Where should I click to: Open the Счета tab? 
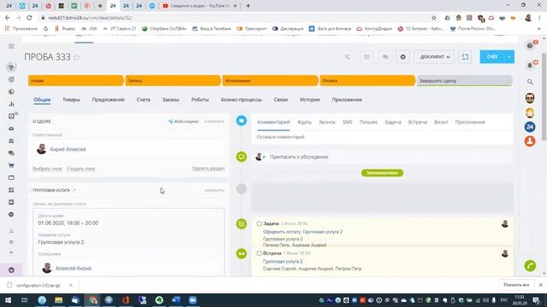tap(143, 100)
